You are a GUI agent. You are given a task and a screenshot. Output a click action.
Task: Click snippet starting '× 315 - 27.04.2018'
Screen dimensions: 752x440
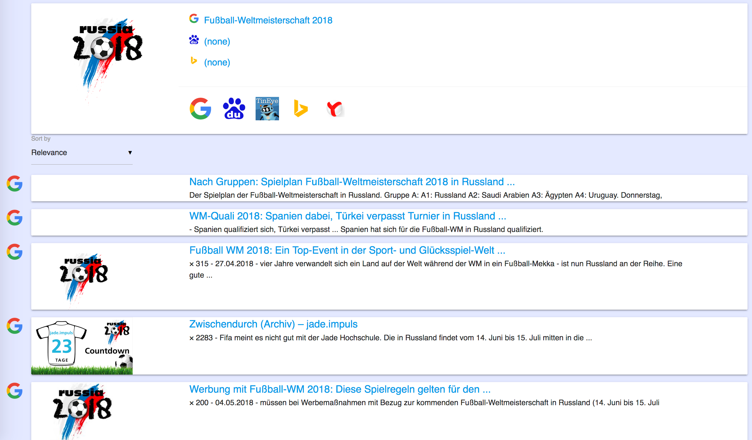[x=436, y=269]
